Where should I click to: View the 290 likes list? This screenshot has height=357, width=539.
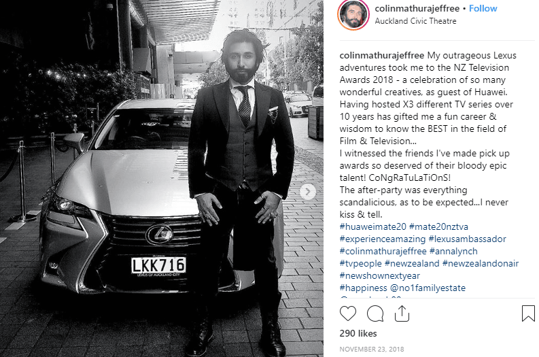coord(358,333)
